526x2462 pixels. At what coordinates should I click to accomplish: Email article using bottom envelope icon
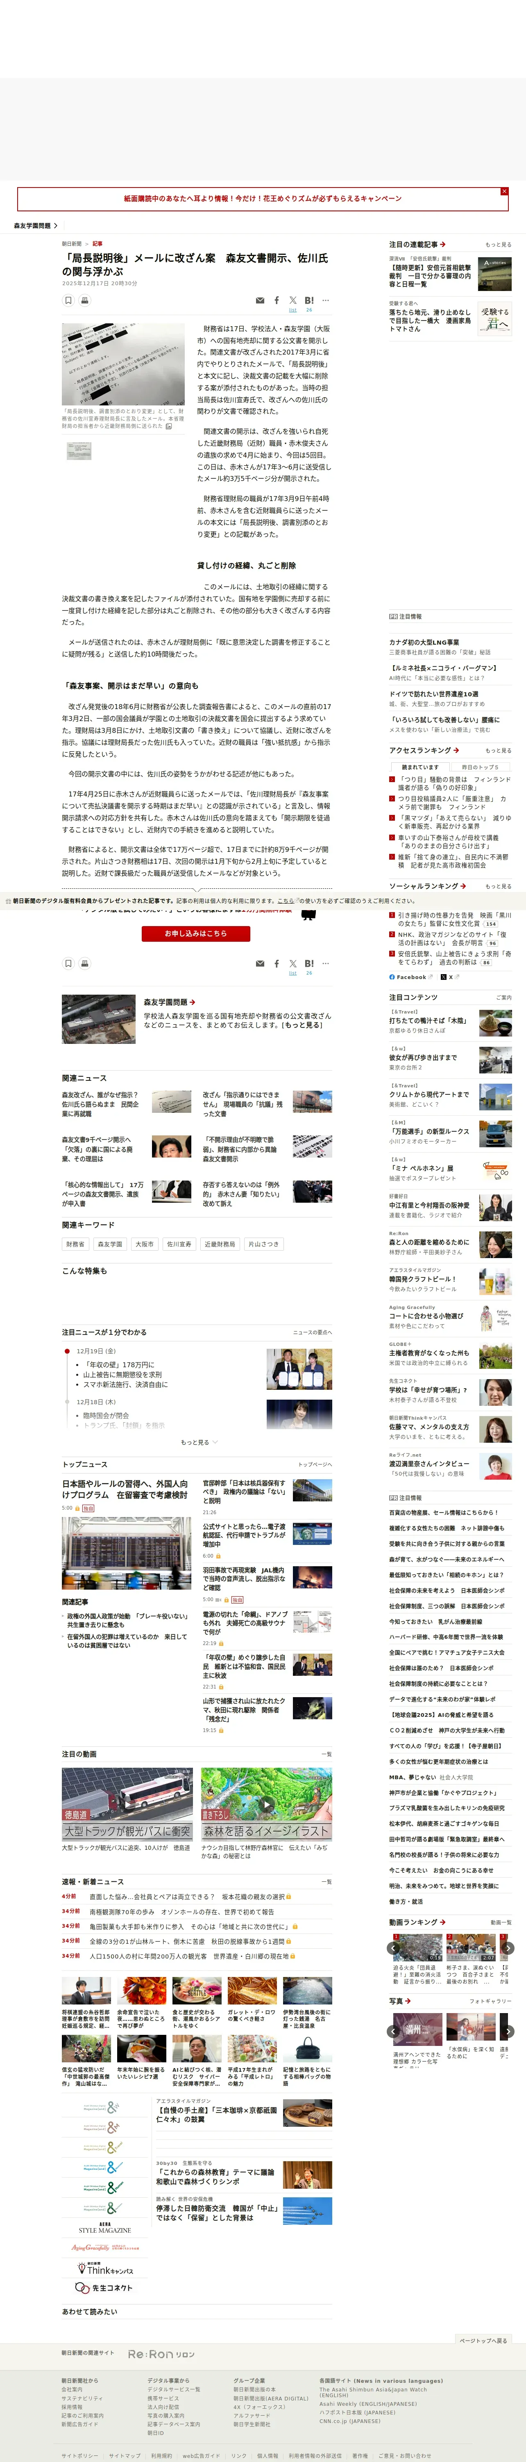coord(260,963)
